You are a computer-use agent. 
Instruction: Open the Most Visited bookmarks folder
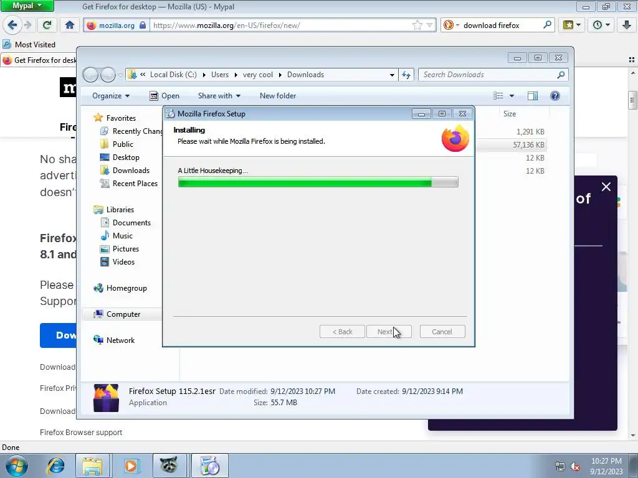[x=29, y=44]
